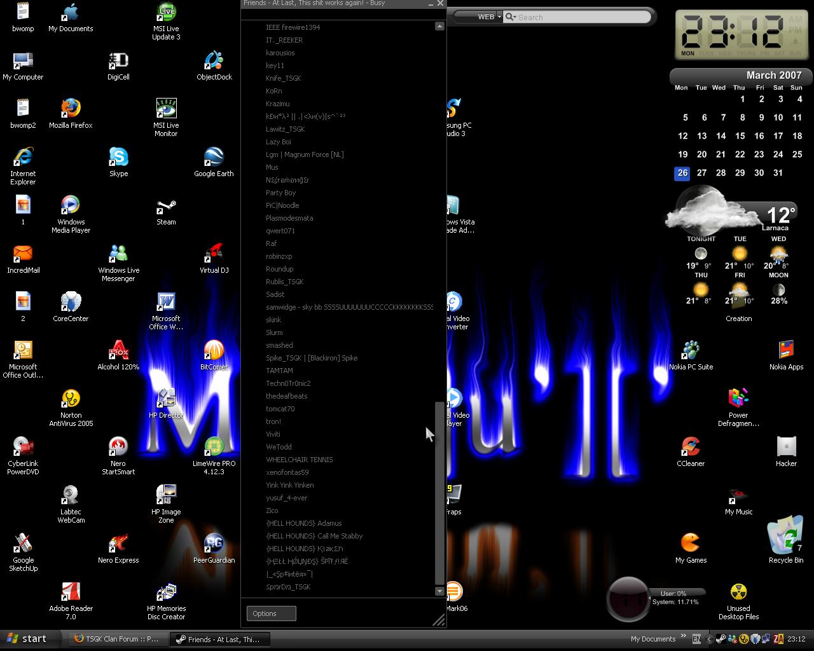Select the Friends window taskbar button
Image resolution: width=814 pixels, height=651 pixels.
click(219, 640)
